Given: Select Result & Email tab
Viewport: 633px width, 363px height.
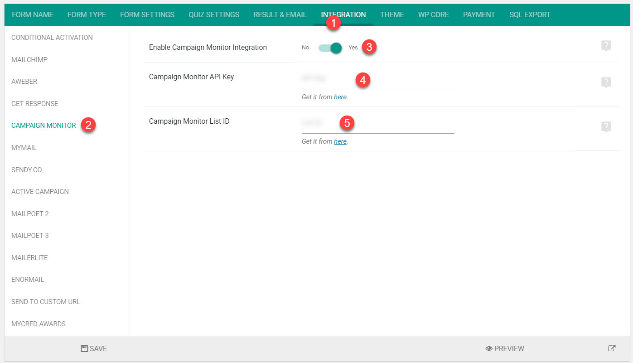Looking at the screenshot, I should (x=280, y=15).
